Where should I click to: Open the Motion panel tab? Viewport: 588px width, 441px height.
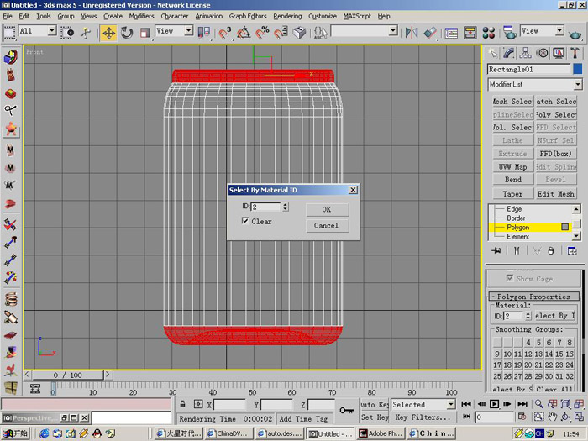click(x=542, y=53)
